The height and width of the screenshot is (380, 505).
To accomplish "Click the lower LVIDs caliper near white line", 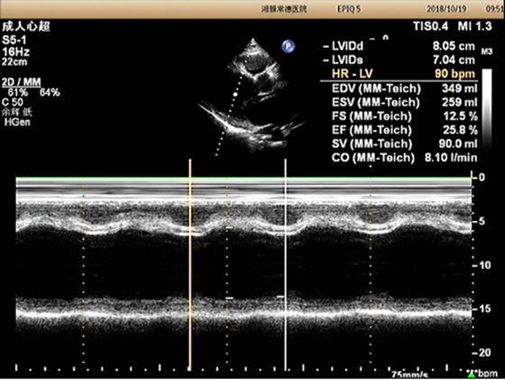I will pos(280,297).
